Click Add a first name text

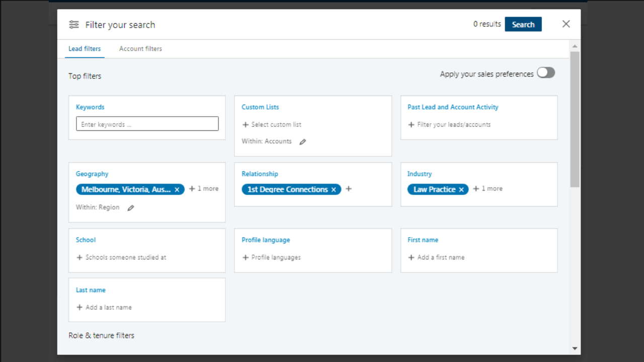pyautogui.click(x=441, y=257)
